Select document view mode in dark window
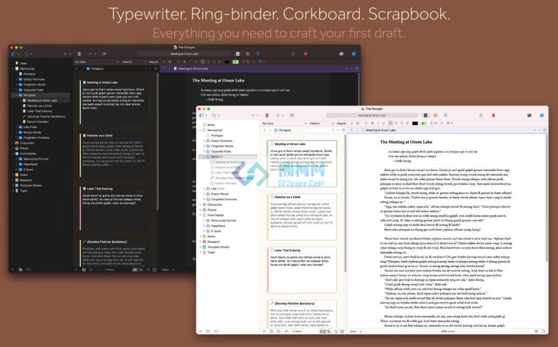558x347 pixels. coord(238,54)
